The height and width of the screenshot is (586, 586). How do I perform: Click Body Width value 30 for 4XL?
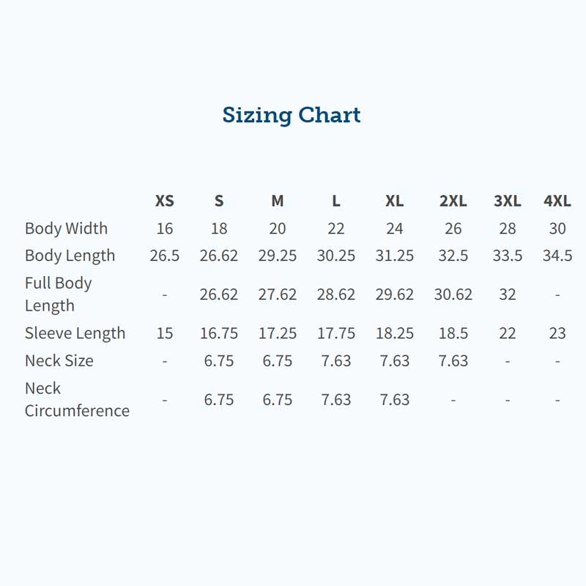557,229
